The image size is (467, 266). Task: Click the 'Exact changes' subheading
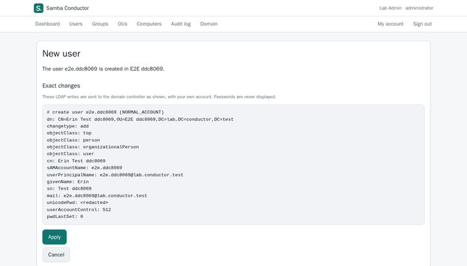pyautogui.click(x=61, y=85)
